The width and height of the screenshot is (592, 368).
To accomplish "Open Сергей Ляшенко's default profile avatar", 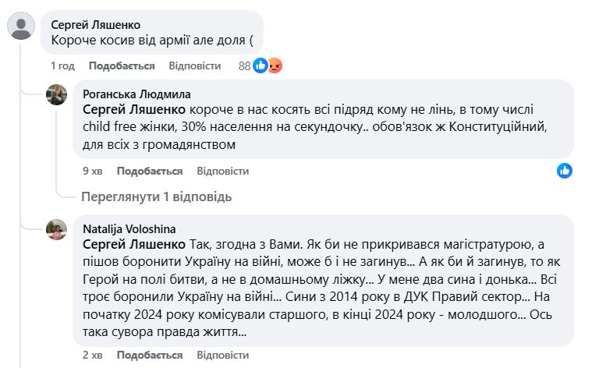I will tap(19, 27).
